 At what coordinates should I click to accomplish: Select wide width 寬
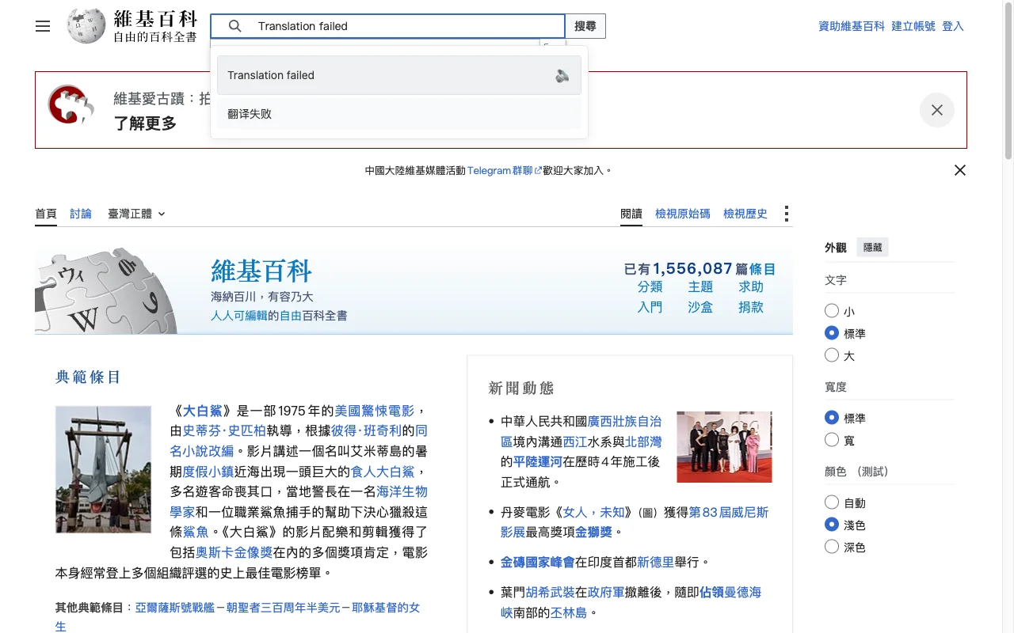(831, 439)
